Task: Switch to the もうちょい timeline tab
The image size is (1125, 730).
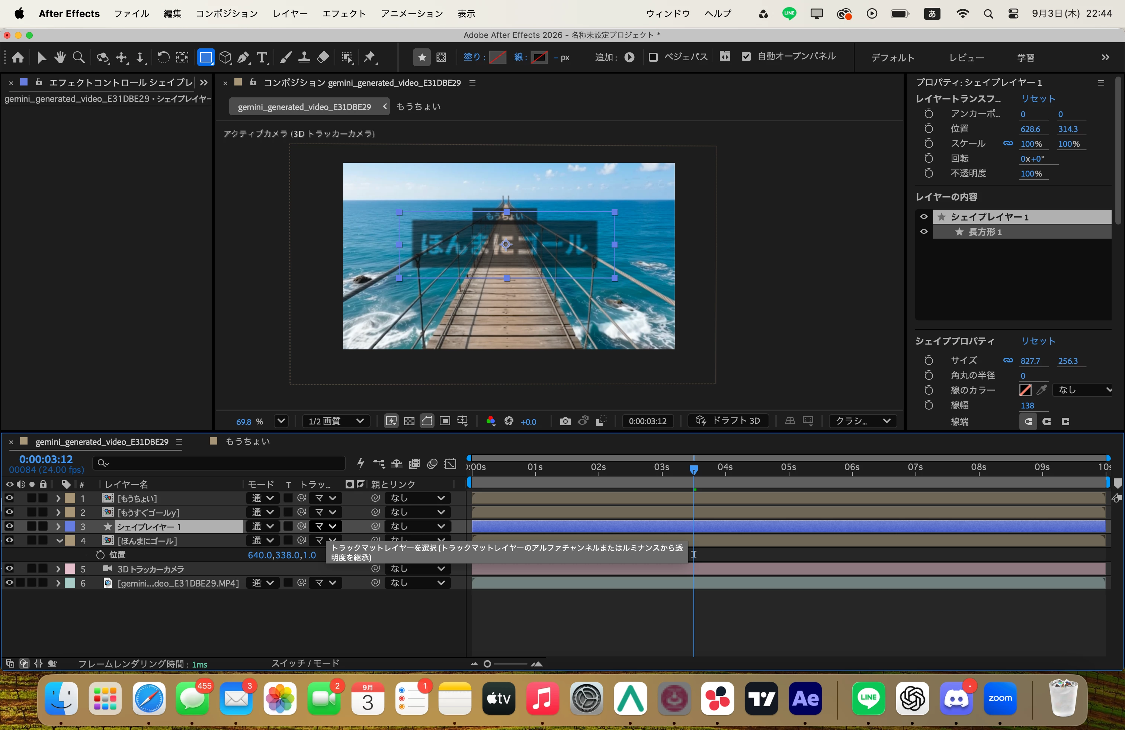Action: coord(247,442)
